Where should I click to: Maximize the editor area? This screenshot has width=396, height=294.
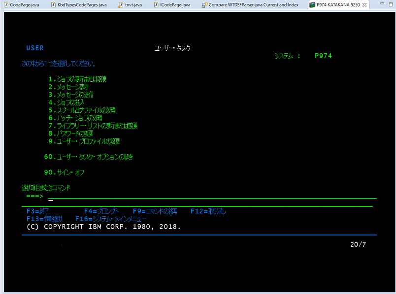391,4
